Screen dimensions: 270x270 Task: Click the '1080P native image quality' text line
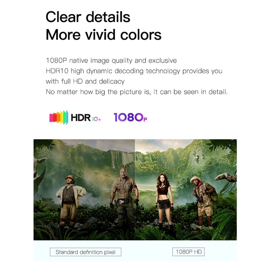click(x=111, y=61)
